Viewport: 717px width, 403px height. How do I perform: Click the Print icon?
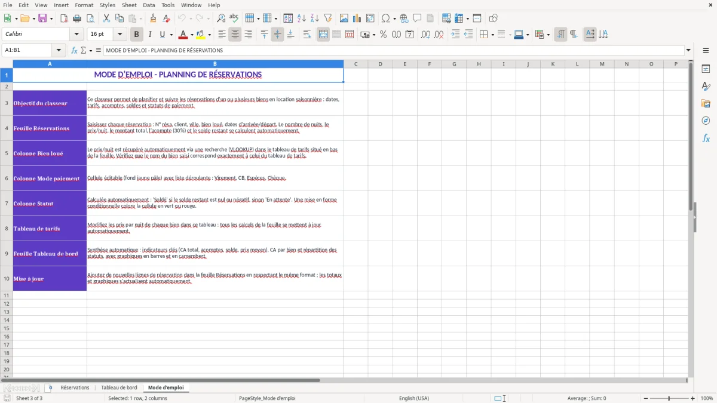point(77,19)
